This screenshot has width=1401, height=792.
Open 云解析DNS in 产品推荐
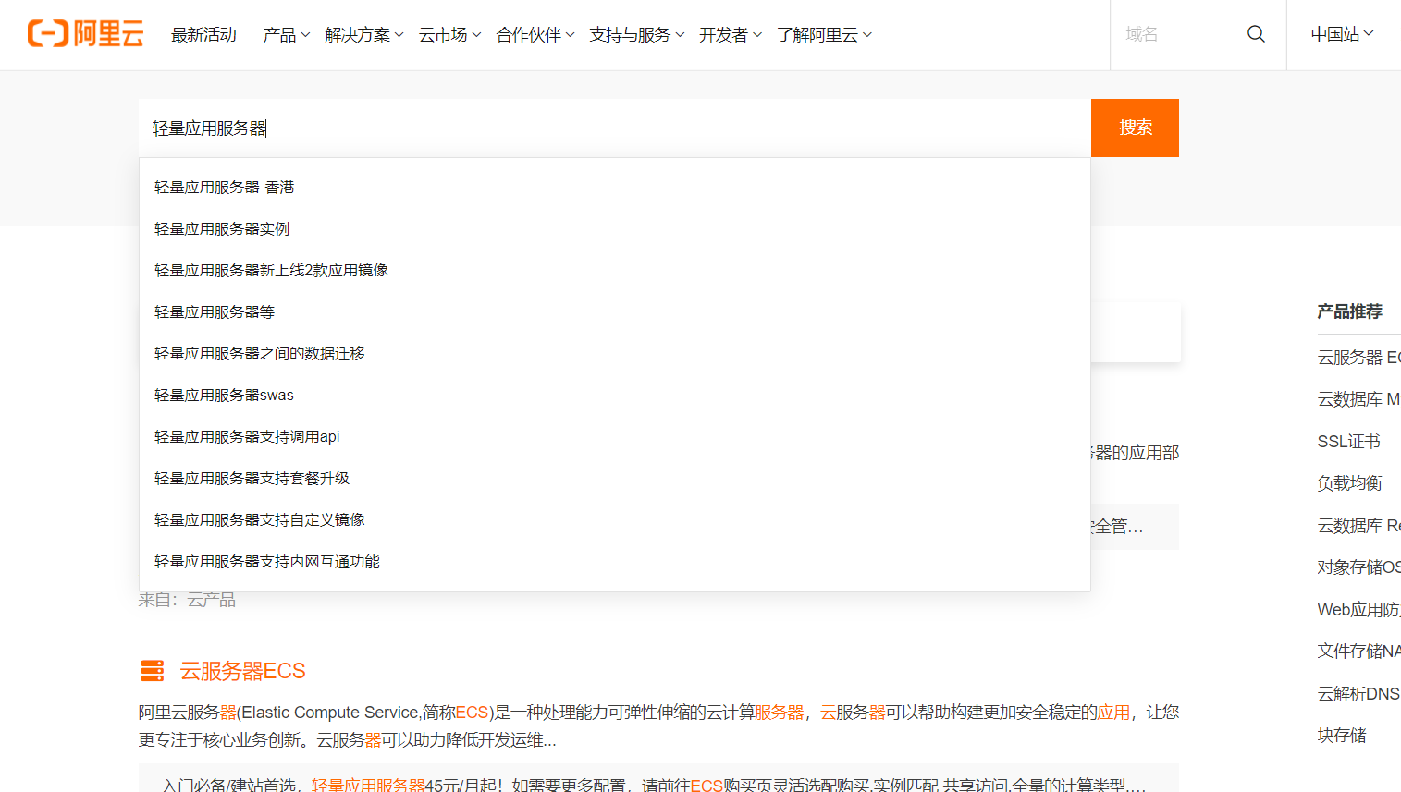coord(1358,694)
